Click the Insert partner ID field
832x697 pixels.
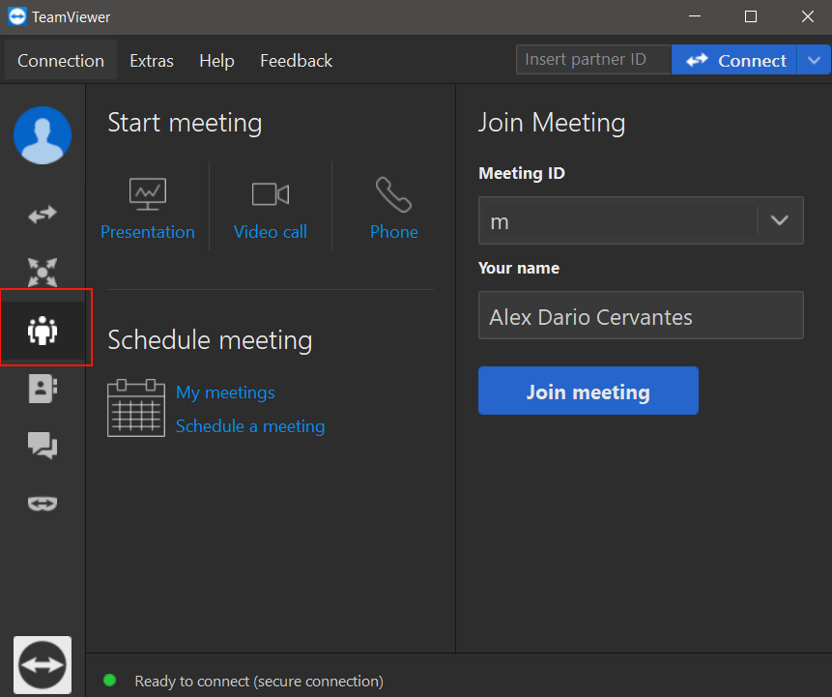[593, 60]
